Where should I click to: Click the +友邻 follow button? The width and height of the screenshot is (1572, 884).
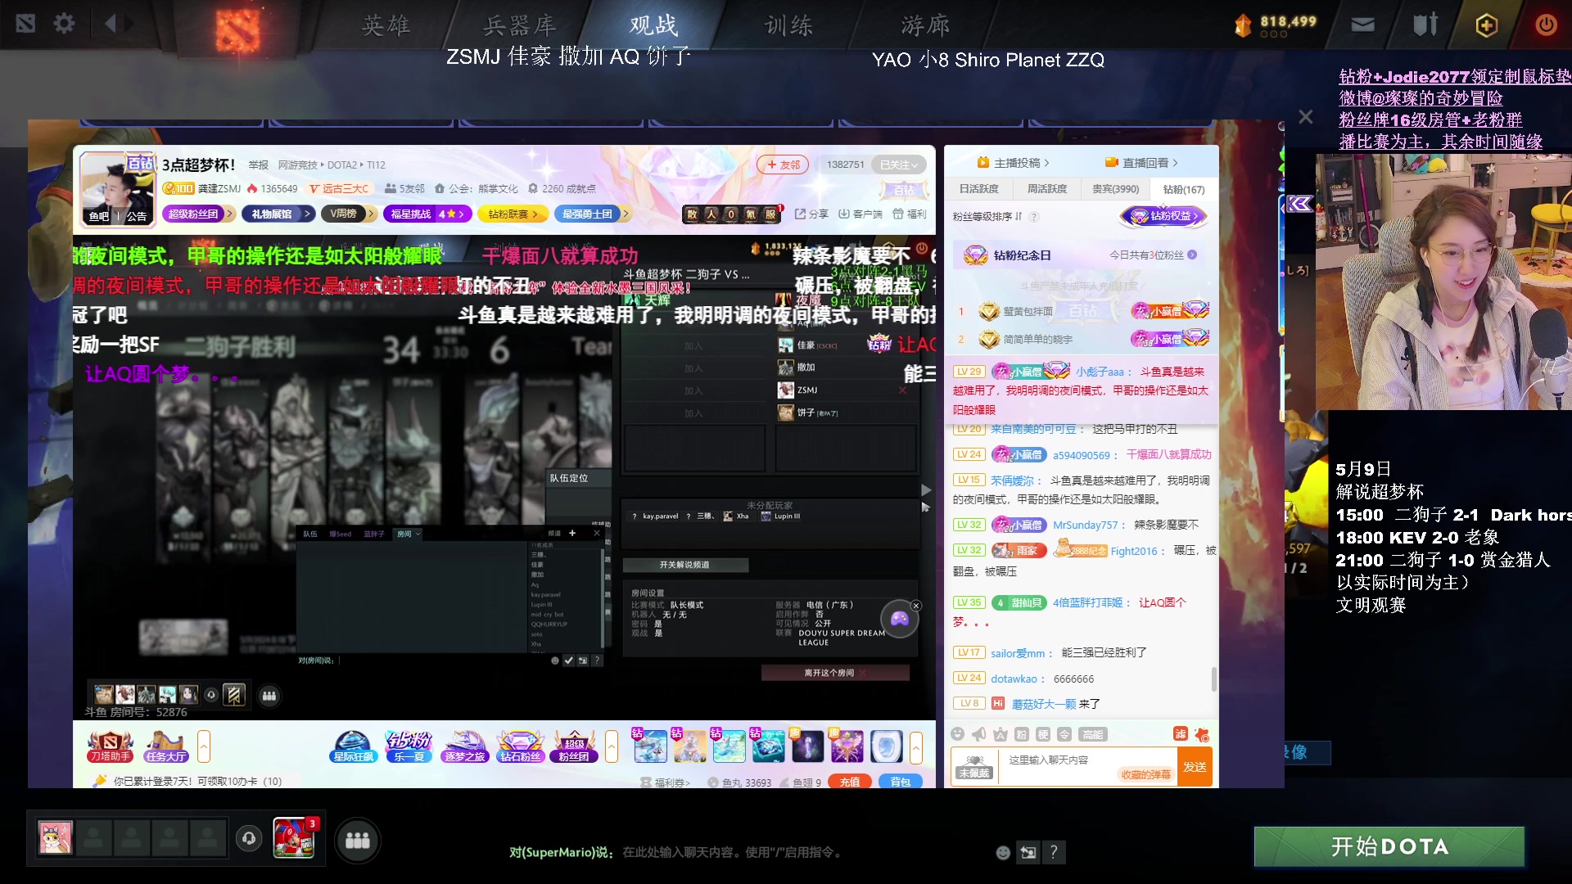(x=783, y=165)
